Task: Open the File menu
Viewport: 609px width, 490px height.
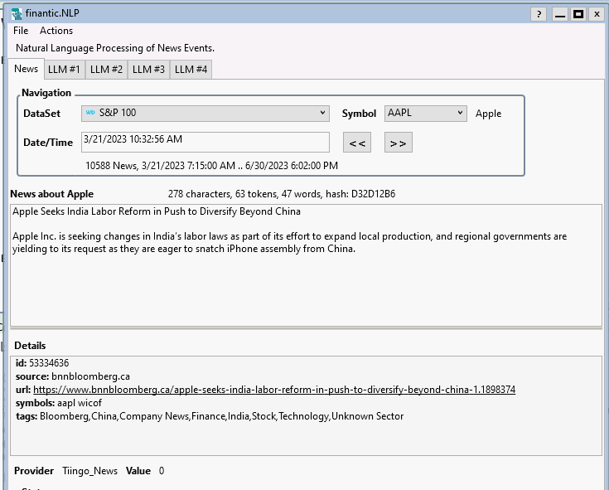Action: pyautogui.click(x=21, y=31)
